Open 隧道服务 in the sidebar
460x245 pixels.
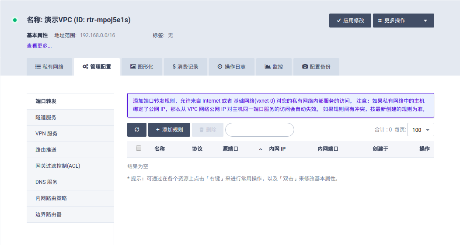[x=70, y=117]
